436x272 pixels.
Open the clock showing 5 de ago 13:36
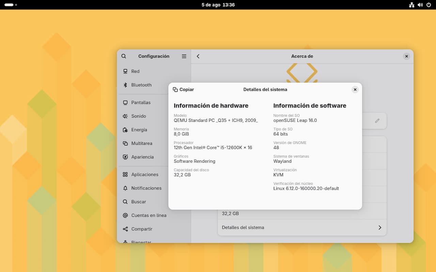tap(218, 5)
